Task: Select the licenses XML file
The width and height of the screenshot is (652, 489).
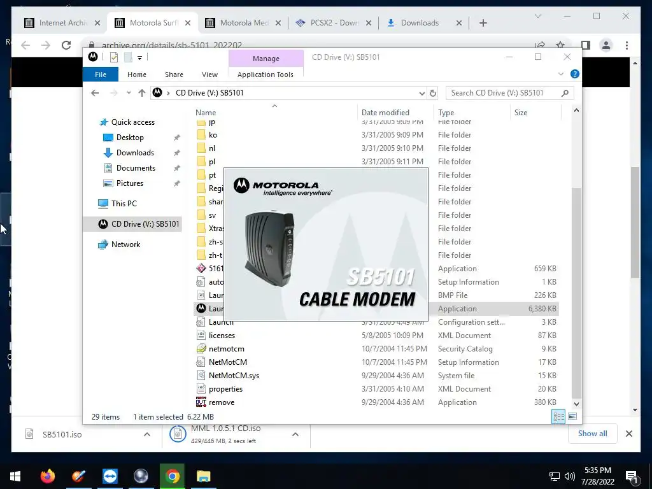Action: pyautogui.click(x=222, y=336)
